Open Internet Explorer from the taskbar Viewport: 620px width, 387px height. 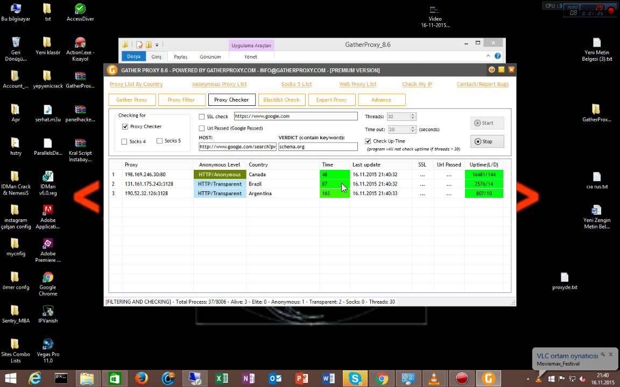[x=35, y=379]
